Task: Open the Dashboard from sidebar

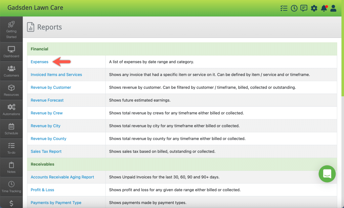Action: pos(11,52)
